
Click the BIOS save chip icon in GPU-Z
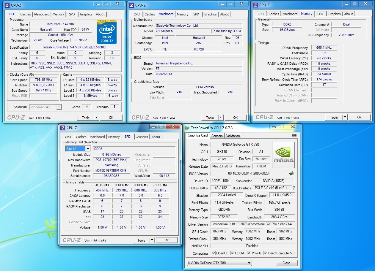pos(291,173)
